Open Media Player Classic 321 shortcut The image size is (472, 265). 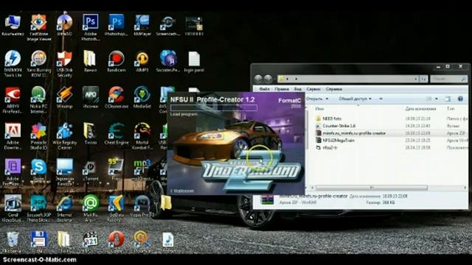[x=90, y=242]
